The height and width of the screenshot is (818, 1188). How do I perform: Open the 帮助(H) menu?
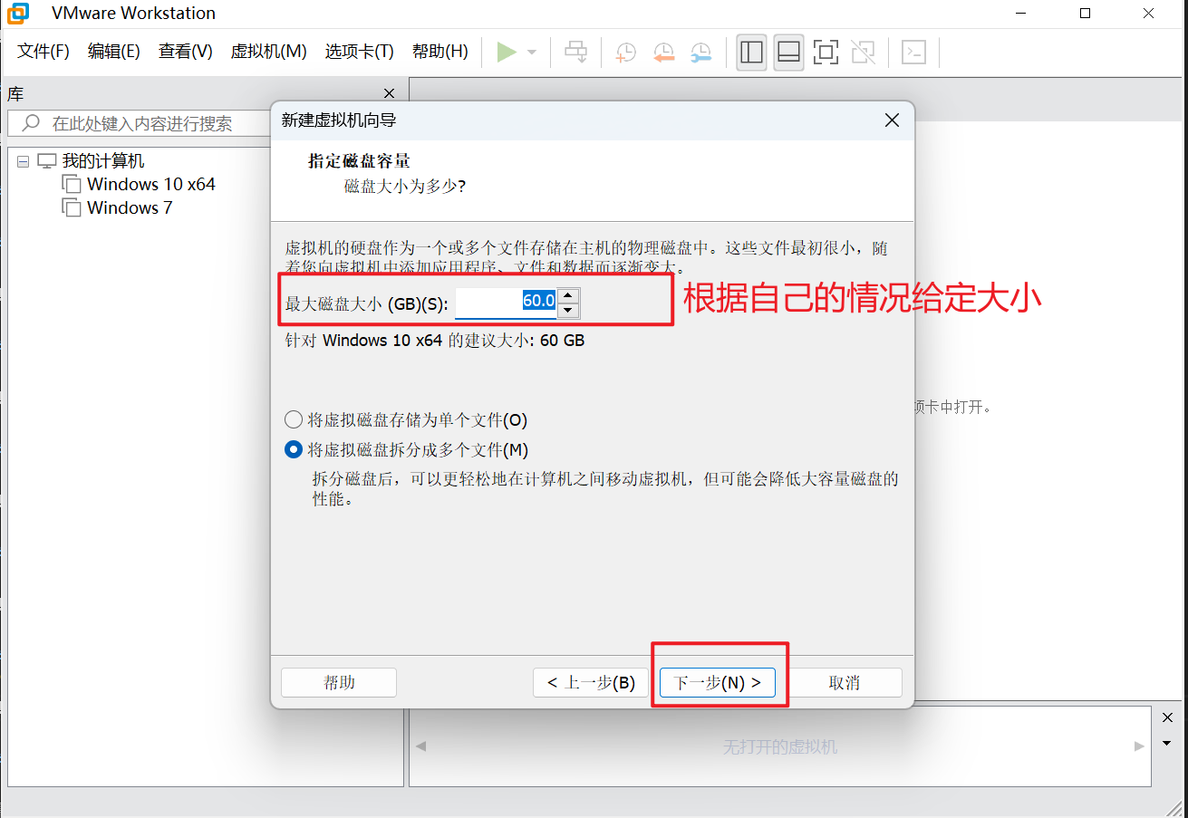pos(440,52)
